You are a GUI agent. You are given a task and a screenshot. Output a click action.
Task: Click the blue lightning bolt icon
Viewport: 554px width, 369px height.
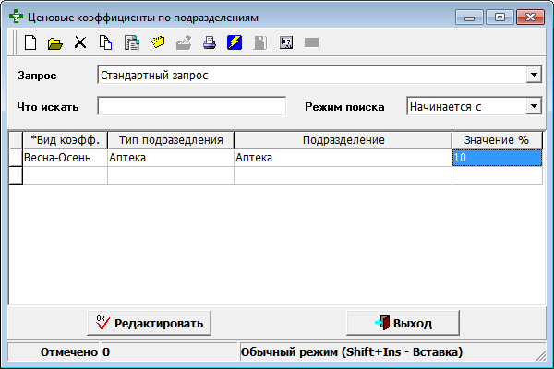click(x=235, y=42)
